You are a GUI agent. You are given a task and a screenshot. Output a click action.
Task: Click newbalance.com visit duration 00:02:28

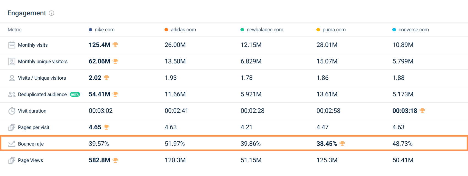click(x=252, y=111)
